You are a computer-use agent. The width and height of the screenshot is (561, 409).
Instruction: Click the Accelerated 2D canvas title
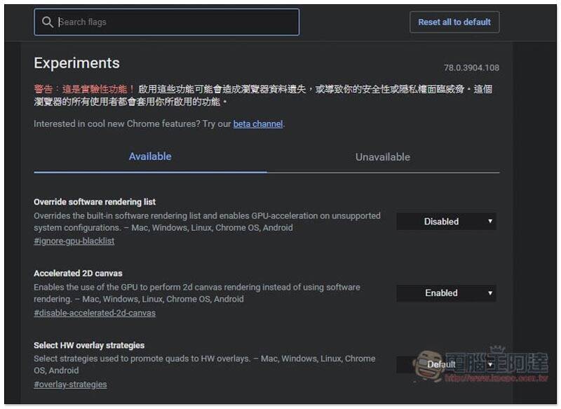pos(78,274)
